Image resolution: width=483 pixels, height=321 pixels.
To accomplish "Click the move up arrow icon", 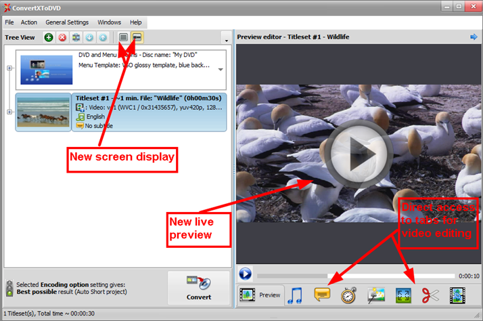I will coord(103,38).
